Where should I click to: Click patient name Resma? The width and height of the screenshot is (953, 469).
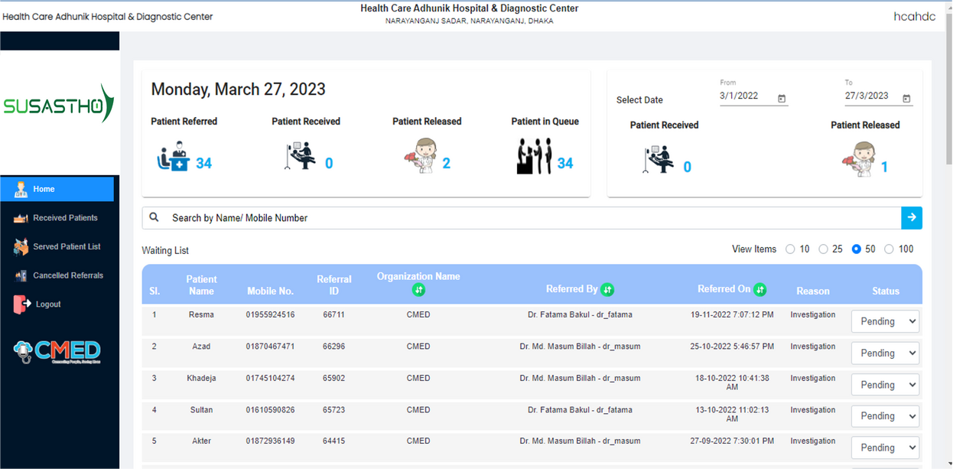pos(201,314)
